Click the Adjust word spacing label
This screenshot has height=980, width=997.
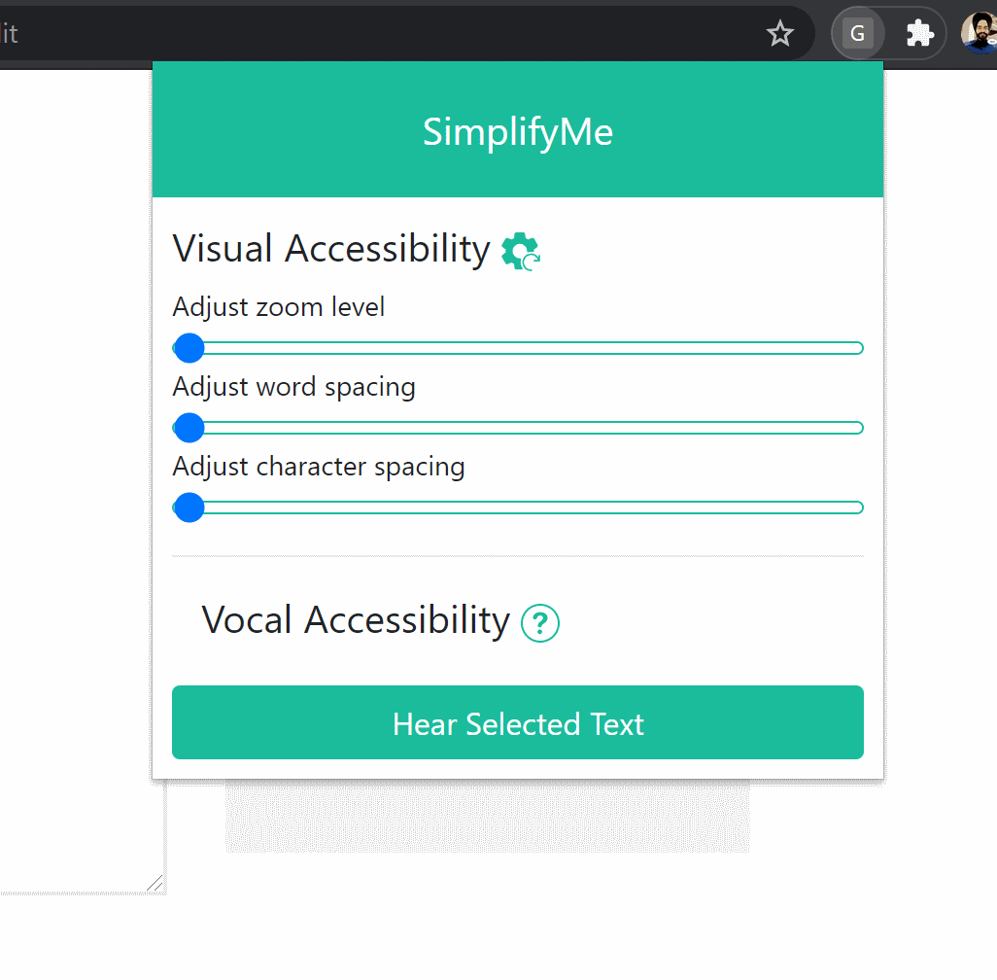click(293, 388)
